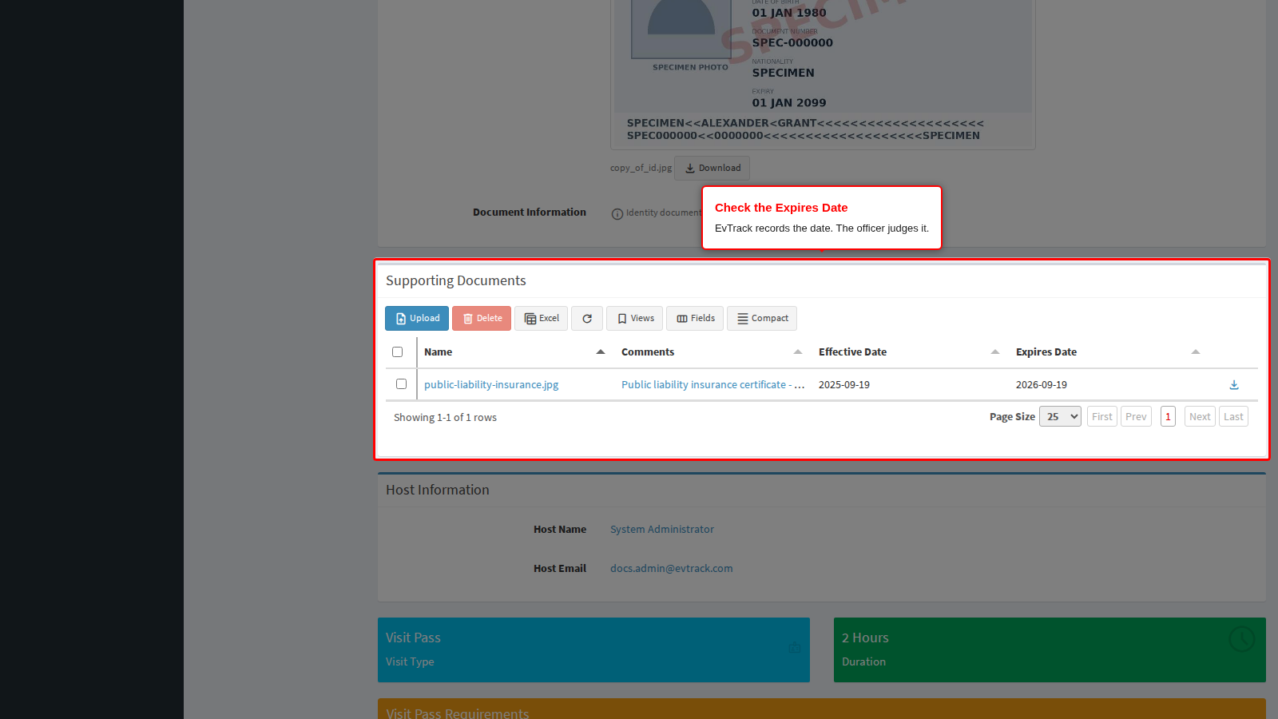
Task: Go to the First page
Action: coord(1102,416)
